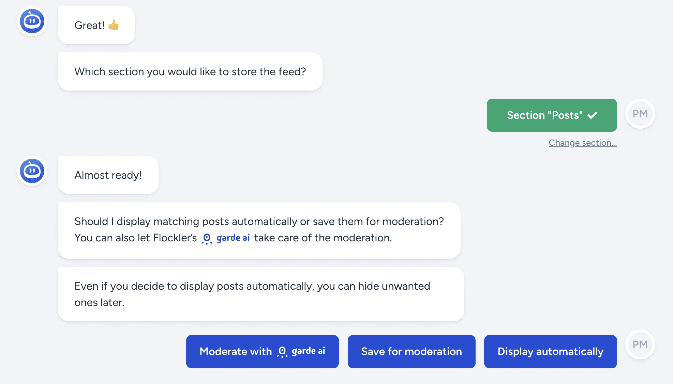The image size is (673, 384).
Task: Click the Great! chat bubble
Action: pos(96,25)
